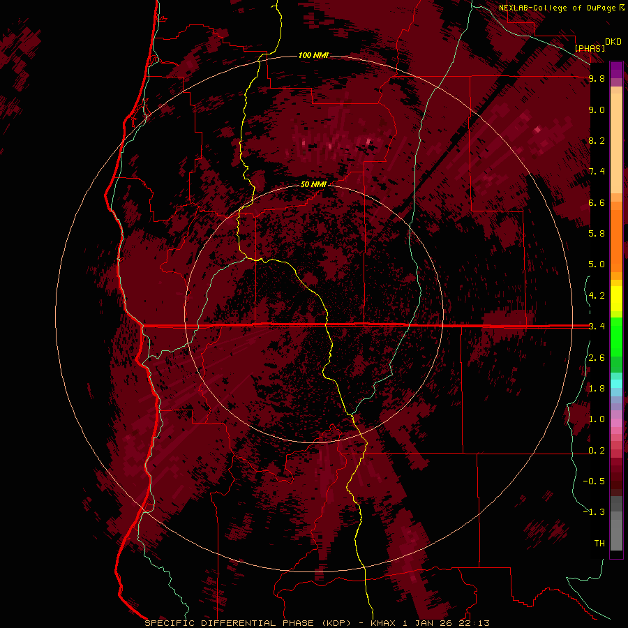Click the DKD label above the color scale
The width and height of the screenshot is (628, 628).
(x=613, y=42)
